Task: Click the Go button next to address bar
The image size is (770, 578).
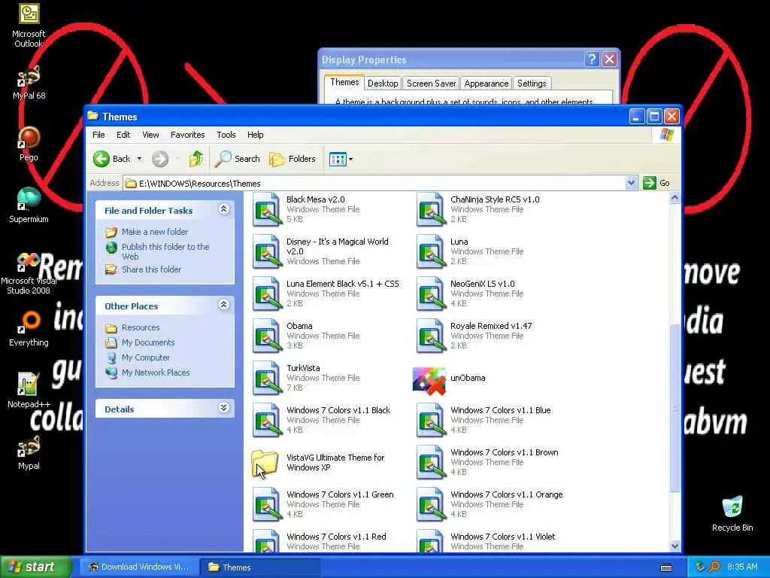Action: [x=656, y=183]
